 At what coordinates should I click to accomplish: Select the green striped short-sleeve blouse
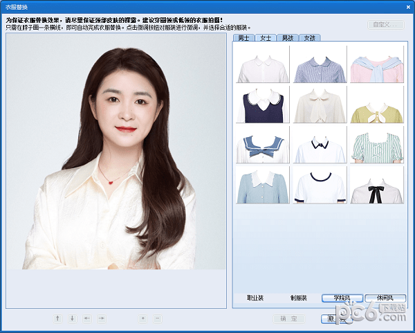376,145
